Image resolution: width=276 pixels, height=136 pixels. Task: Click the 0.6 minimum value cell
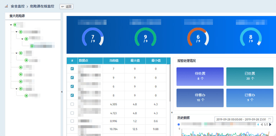coord(156,121)
